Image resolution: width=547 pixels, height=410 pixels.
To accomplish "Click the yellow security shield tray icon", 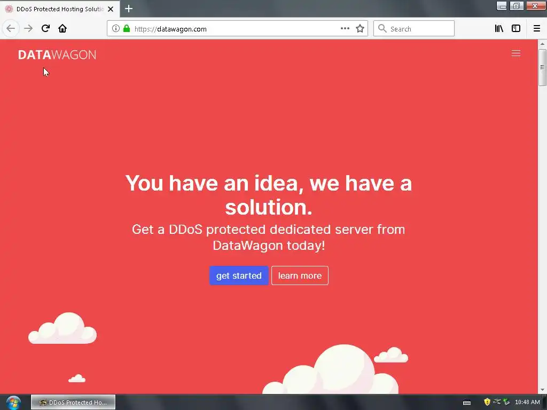I will [487, 402].
